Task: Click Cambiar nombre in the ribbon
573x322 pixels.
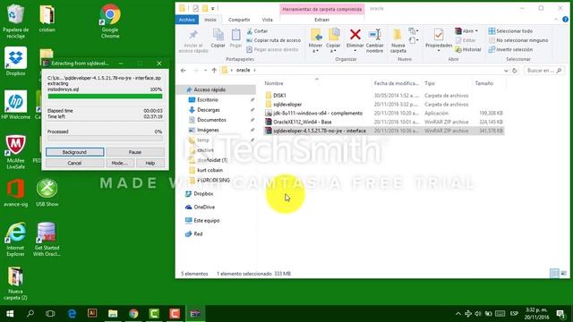Action: [x=374, y=41]
